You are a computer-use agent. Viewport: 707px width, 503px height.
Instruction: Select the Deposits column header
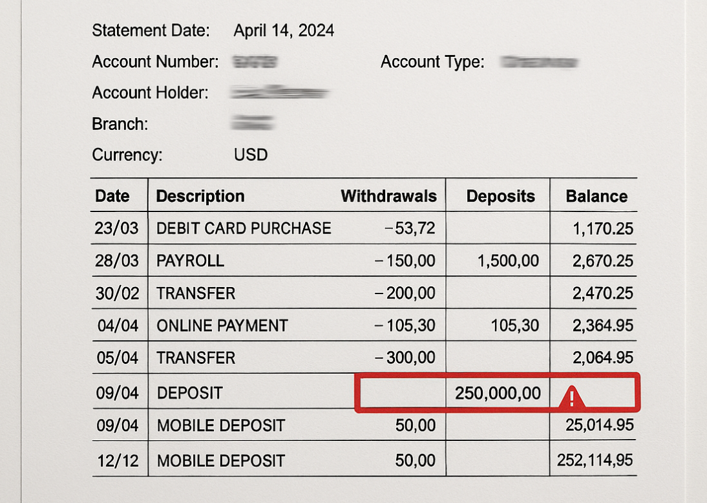pos(501,196)
